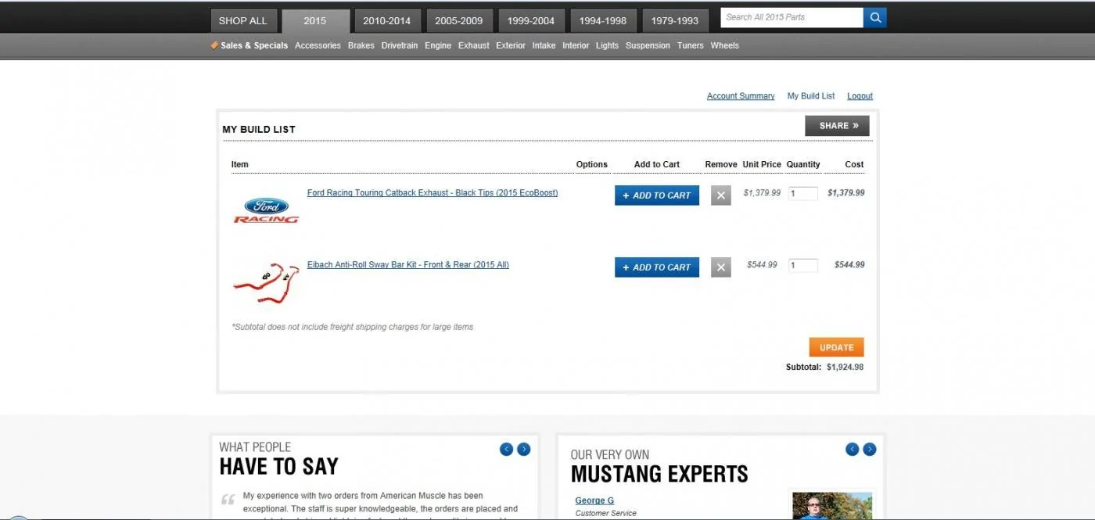Add Ford Racing exhaust to cart
Viewport: 1095px width, 520px height.
(657, 195)
